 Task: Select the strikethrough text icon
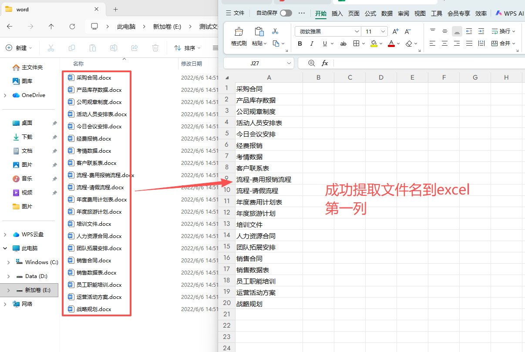343,44
